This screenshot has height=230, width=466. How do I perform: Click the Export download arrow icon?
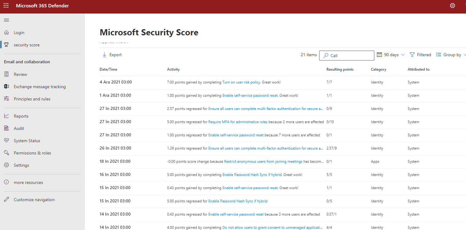[x=104, y=55]
